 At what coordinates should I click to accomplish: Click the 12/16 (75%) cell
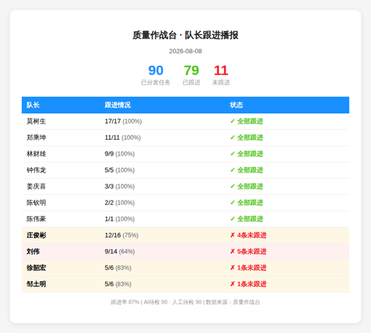[122, 235]
